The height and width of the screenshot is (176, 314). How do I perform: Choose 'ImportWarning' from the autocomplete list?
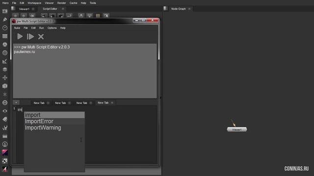click(54, 128)
